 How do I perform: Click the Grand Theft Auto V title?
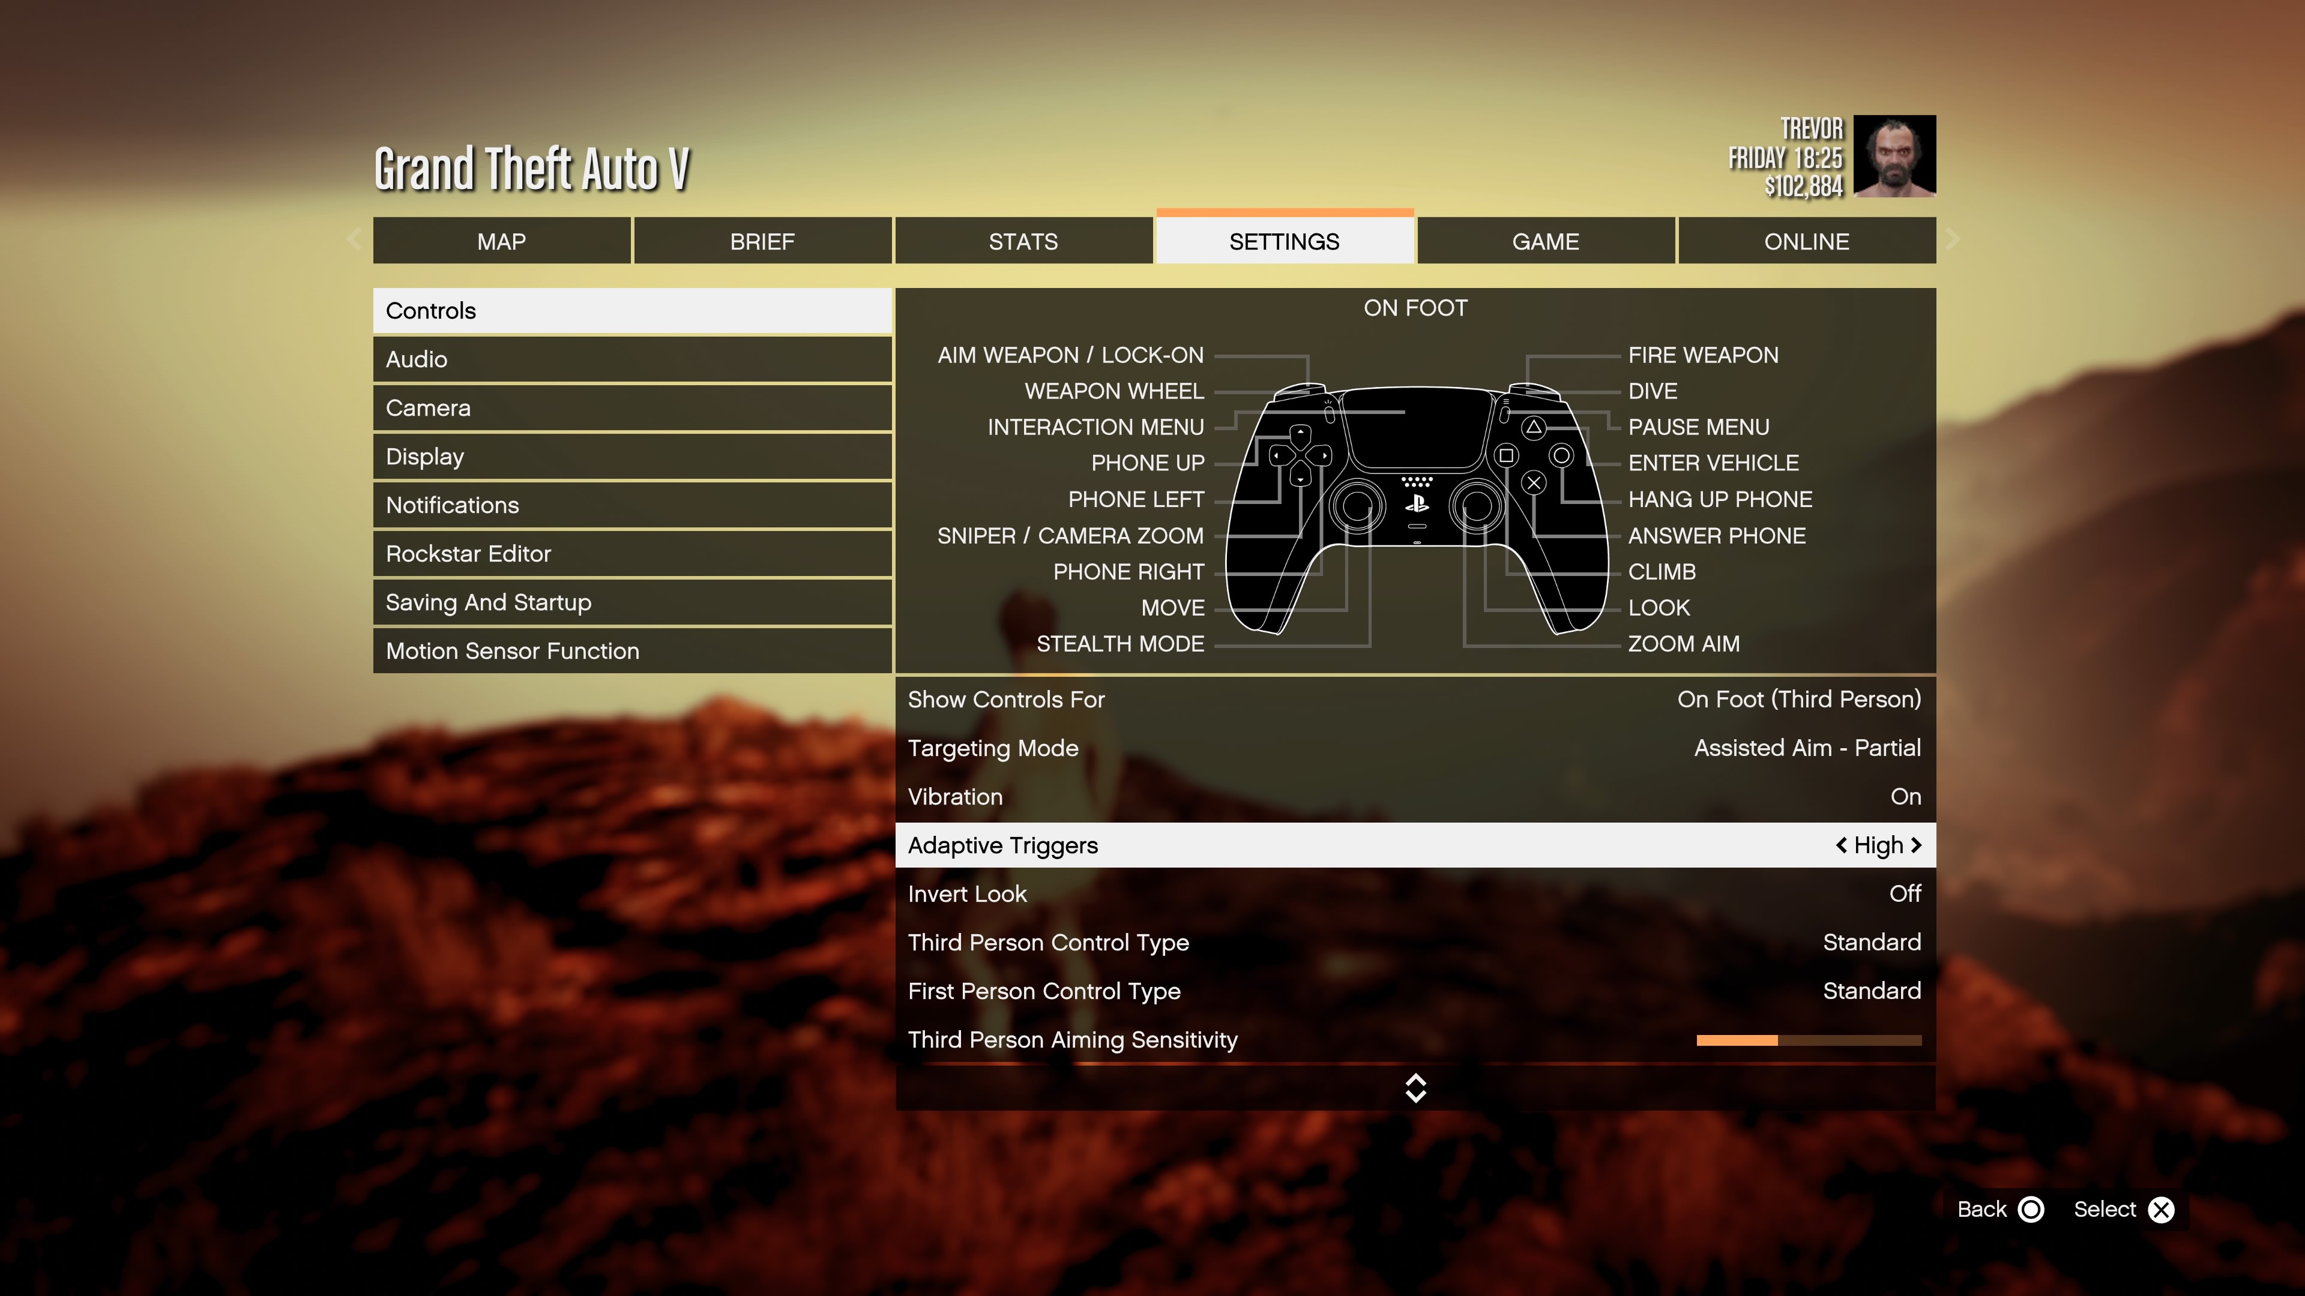coord(531,168)
